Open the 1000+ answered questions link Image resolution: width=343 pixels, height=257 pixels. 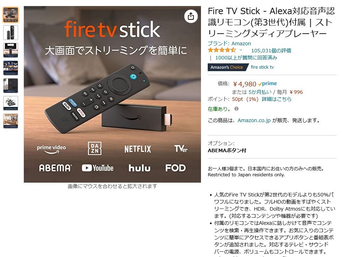click(246, 58)
